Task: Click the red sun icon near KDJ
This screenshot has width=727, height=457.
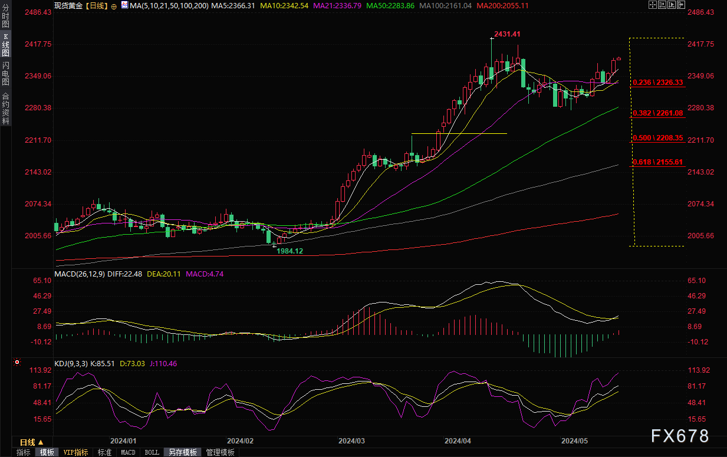Action: tap(17, 361)
